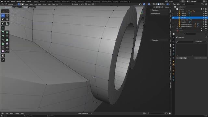Select the Shrink/Fatten tool

pos(7,47)
